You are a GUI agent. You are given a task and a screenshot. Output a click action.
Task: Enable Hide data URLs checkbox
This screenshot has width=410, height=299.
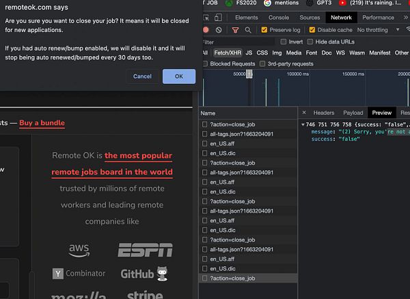310,42
